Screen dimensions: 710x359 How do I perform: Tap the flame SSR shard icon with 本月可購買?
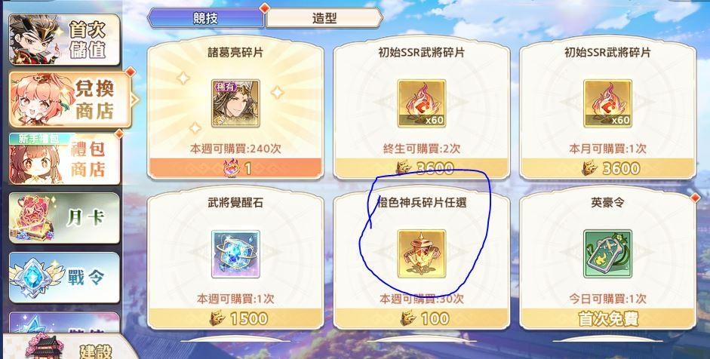[x=607, y=103]
